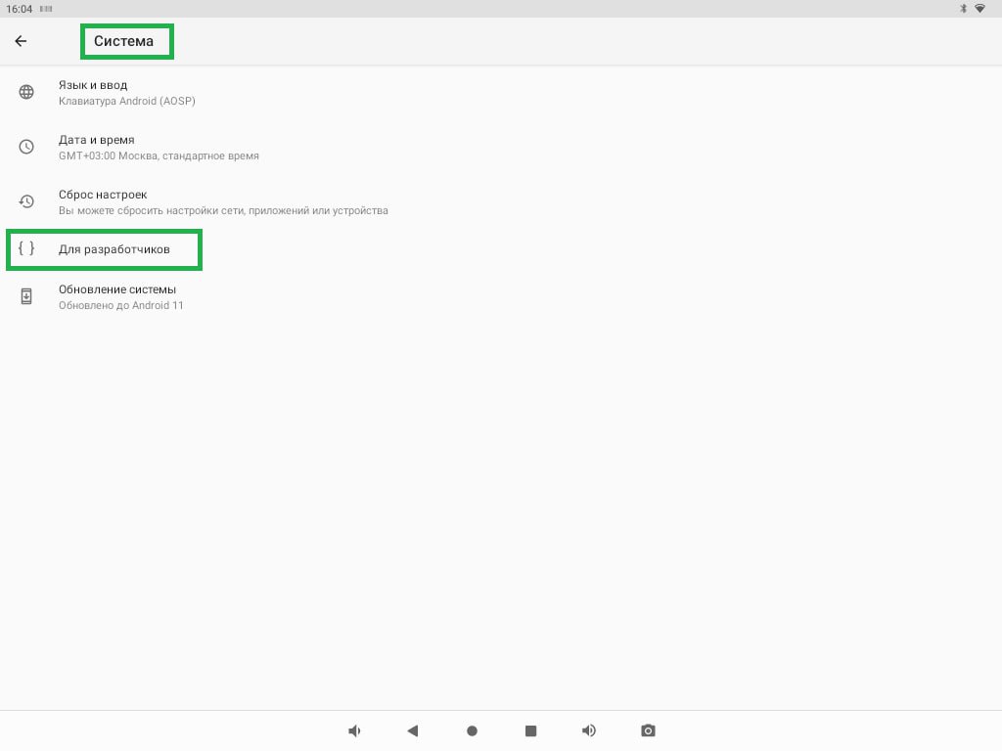Tap the Wi-Fi status bar icon
The image size is (1002, 751).
point(979,8)
